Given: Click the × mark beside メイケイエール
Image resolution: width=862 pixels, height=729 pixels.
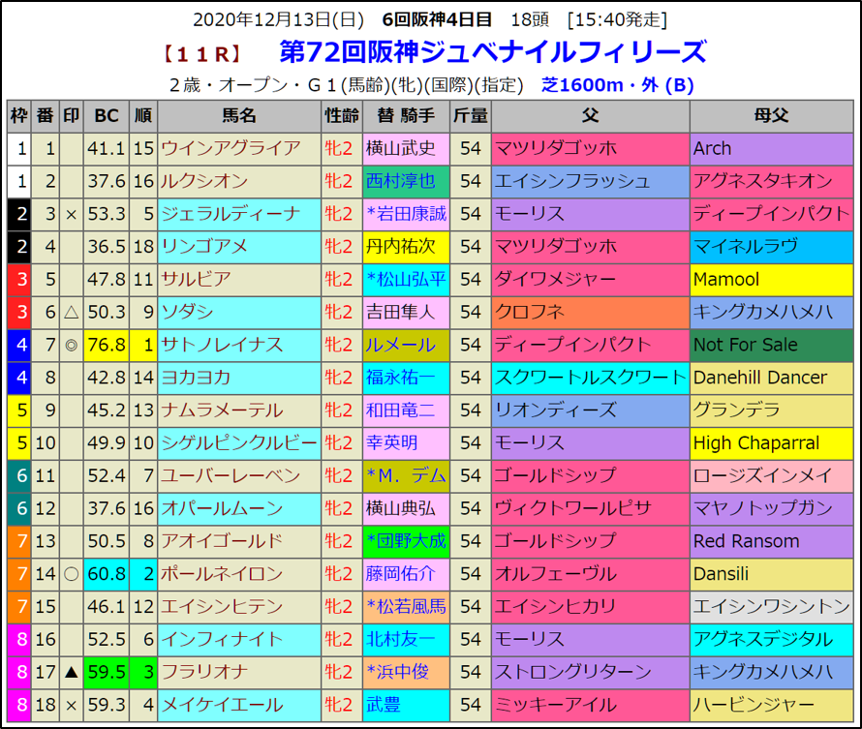Looking at the screenshot, I should [71, 705].
